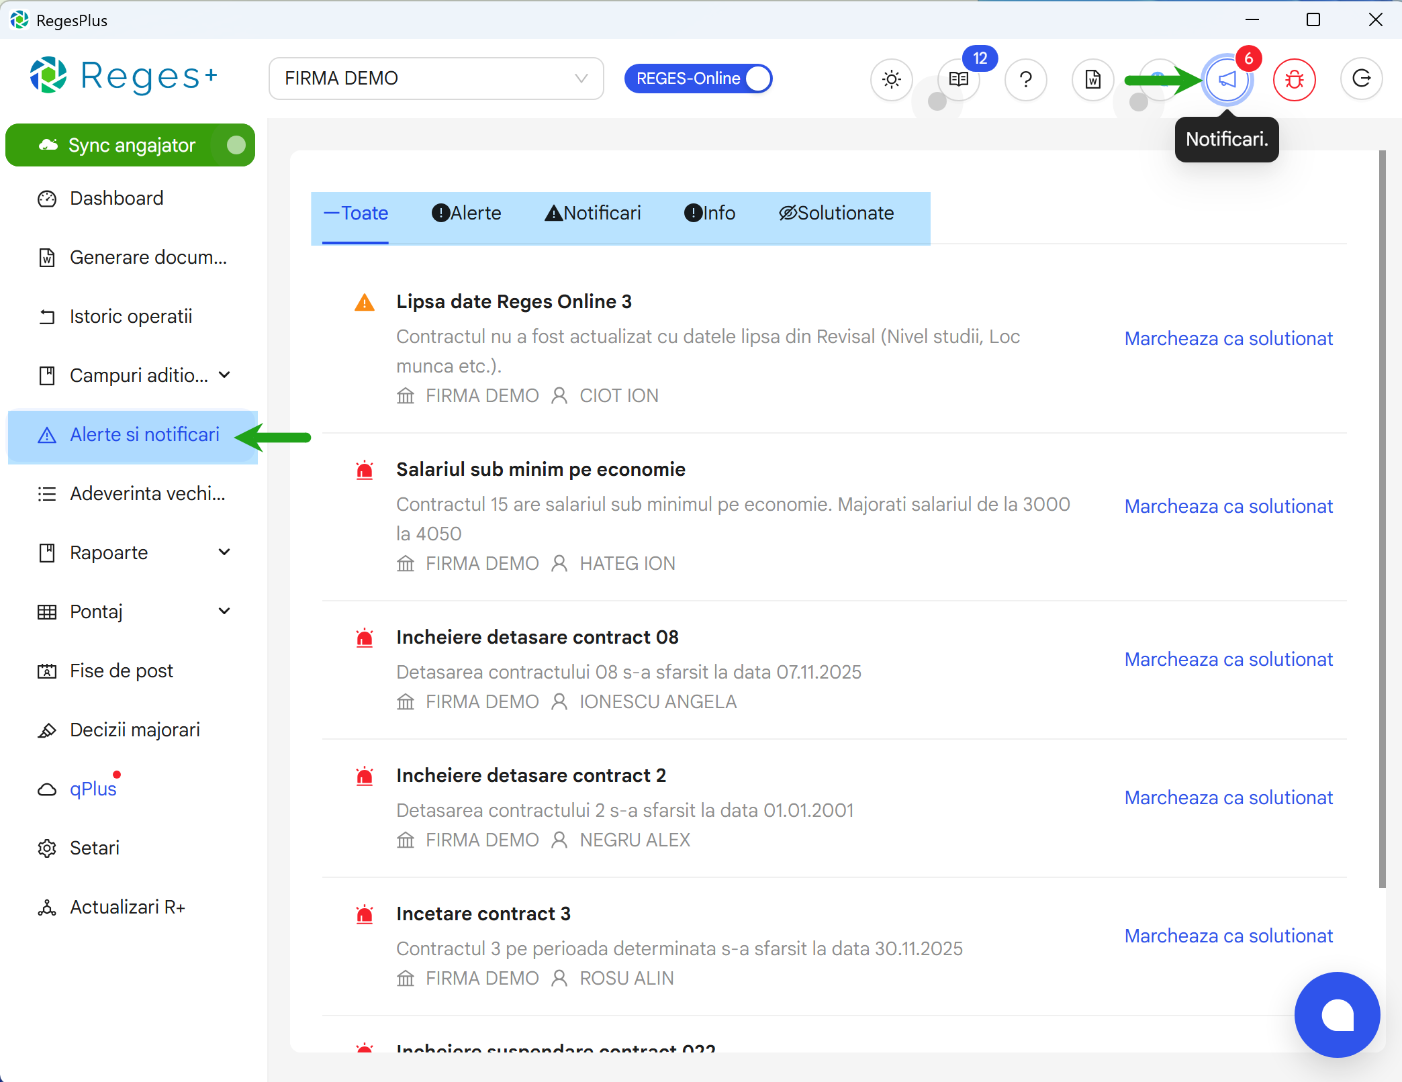Open Notificari via the megaphone icon
Screen dimensions: 1402x1082
[x=1227, y=79]
